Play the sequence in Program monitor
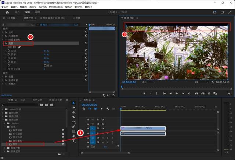 click(x=177, y=93)
